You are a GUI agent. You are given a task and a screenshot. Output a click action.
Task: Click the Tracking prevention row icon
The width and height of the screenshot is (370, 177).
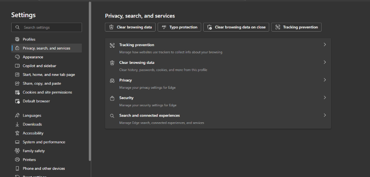(x=112, y=45)
